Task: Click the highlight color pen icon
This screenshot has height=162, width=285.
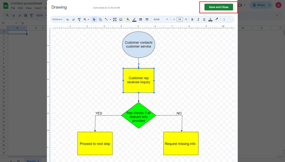Action: (x=217, y=19)
